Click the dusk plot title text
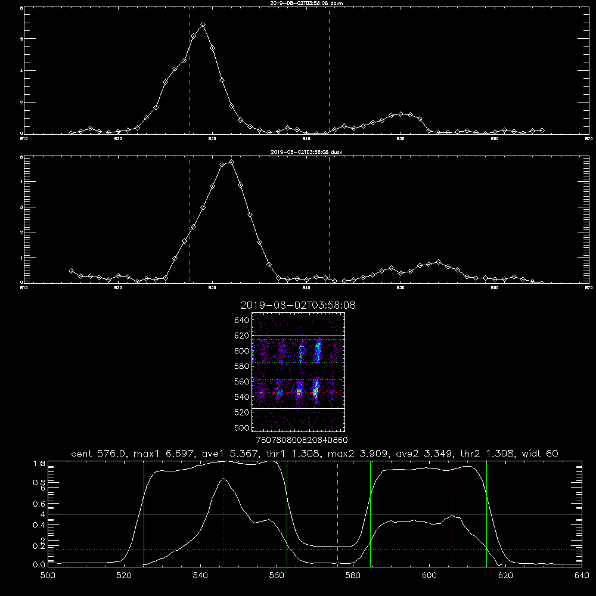Viewport: 596px width, 596px height. coord(306,152)
